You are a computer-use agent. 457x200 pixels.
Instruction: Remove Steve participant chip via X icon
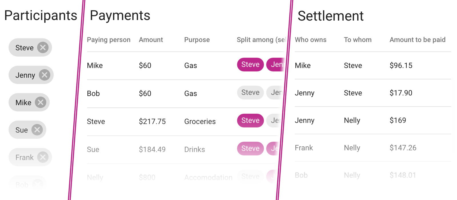pos(43,47)
